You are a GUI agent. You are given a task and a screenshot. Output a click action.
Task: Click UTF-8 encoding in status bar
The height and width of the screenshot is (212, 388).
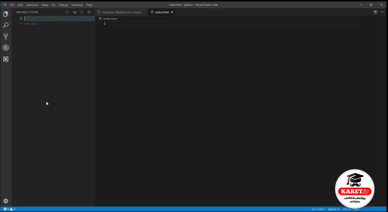(346, 209)
